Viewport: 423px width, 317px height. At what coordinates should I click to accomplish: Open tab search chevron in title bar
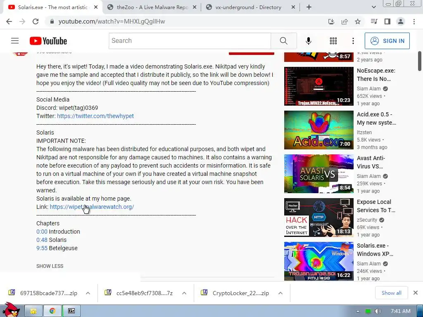click(373, 7)
